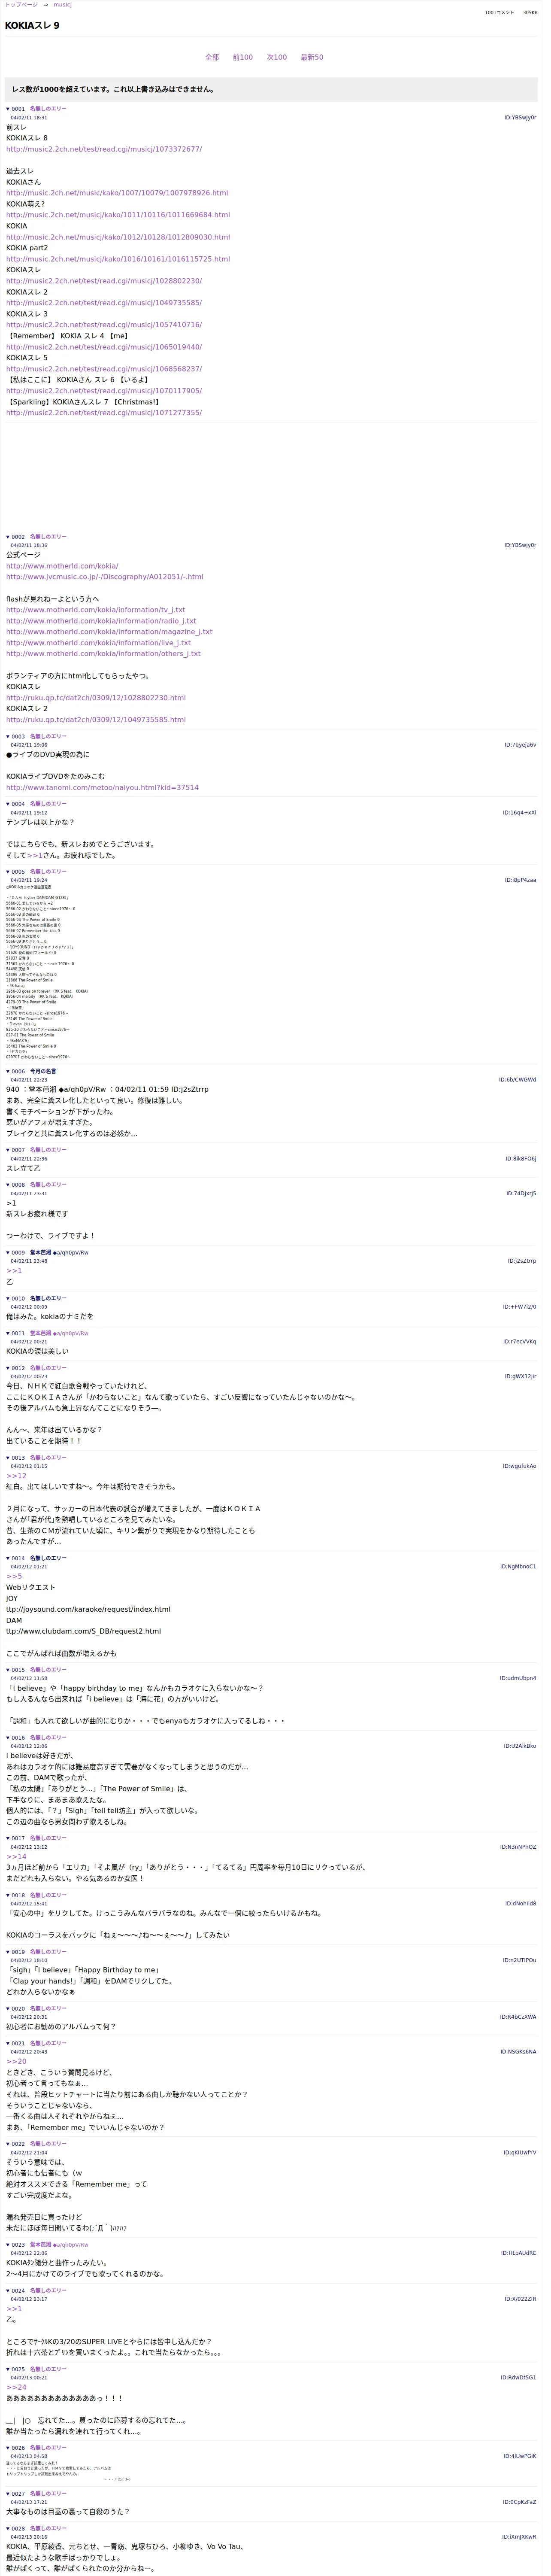Open the information/magazine_j.txt link
Screen dimensions: 551x2576
tap(109, 632)
